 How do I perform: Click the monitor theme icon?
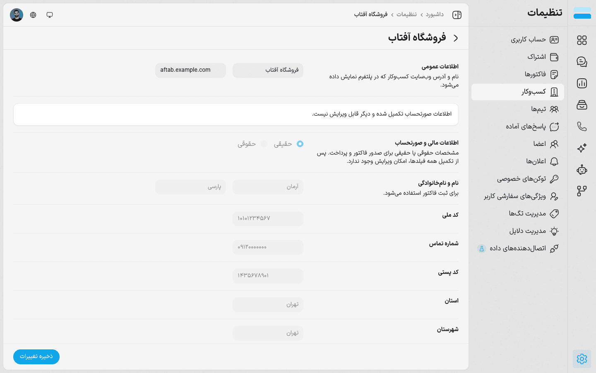tap(50, 15)
